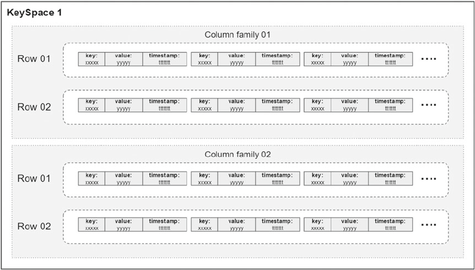Select first key cell in Column family 01 Row 01

click(x=92, y=59)
